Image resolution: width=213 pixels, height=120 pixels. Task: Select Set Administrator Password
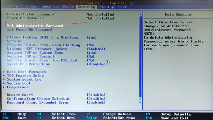tap(35, 26)
